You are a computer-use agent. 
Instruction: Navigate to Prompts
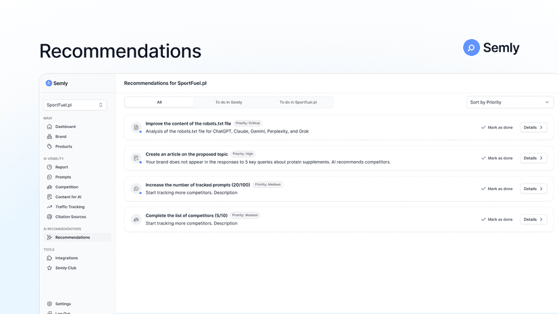tap(63, 177)
